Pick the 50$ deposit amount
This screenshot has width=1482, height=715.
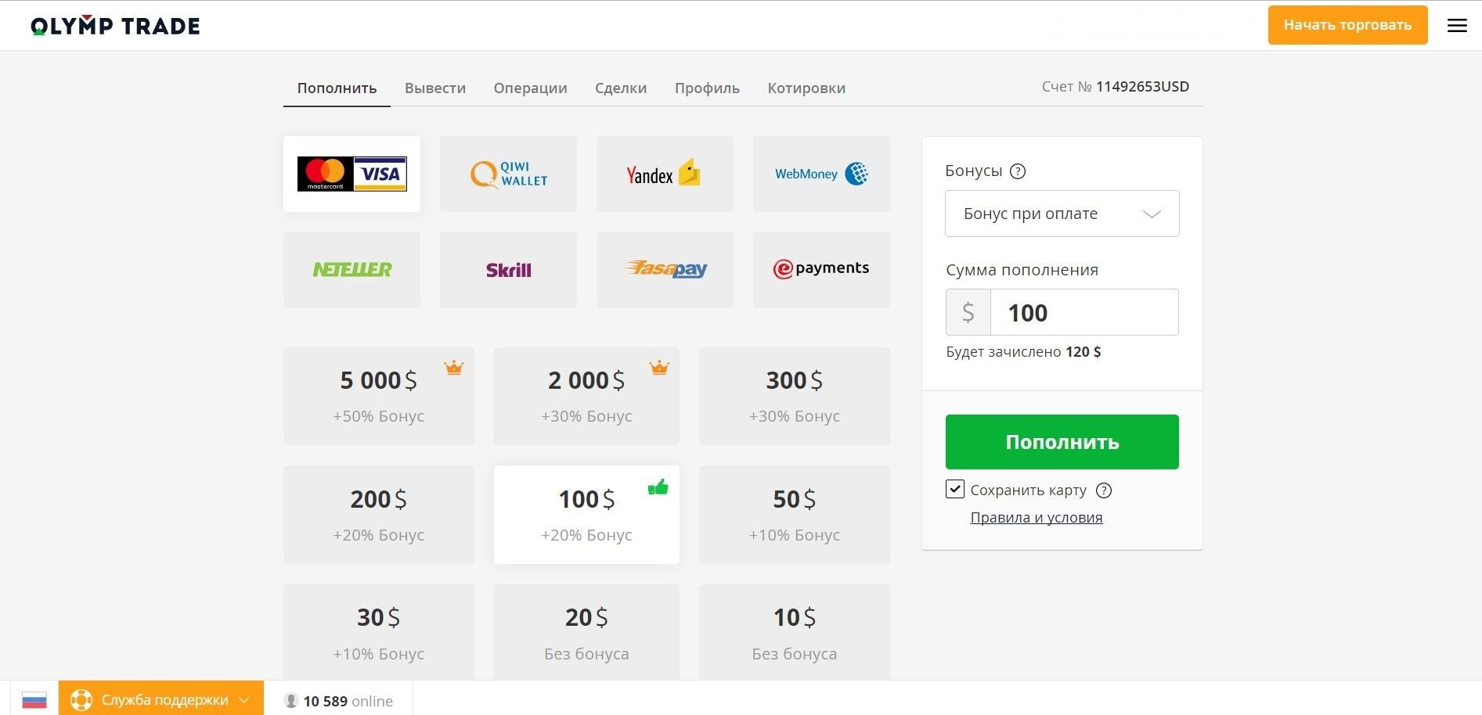click(x=795, y=515)
